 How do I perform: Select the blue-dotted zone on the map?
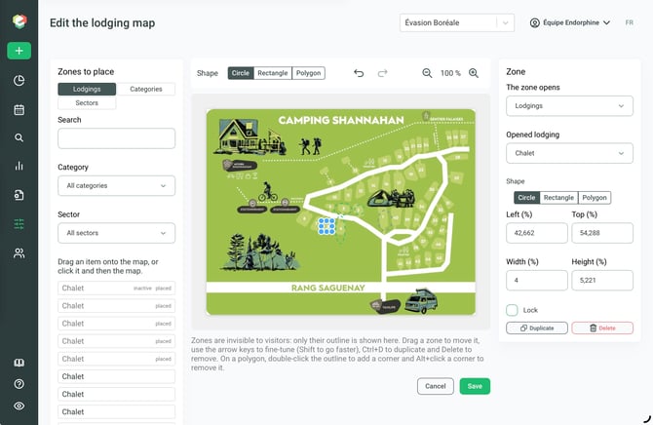pos(326,226)
